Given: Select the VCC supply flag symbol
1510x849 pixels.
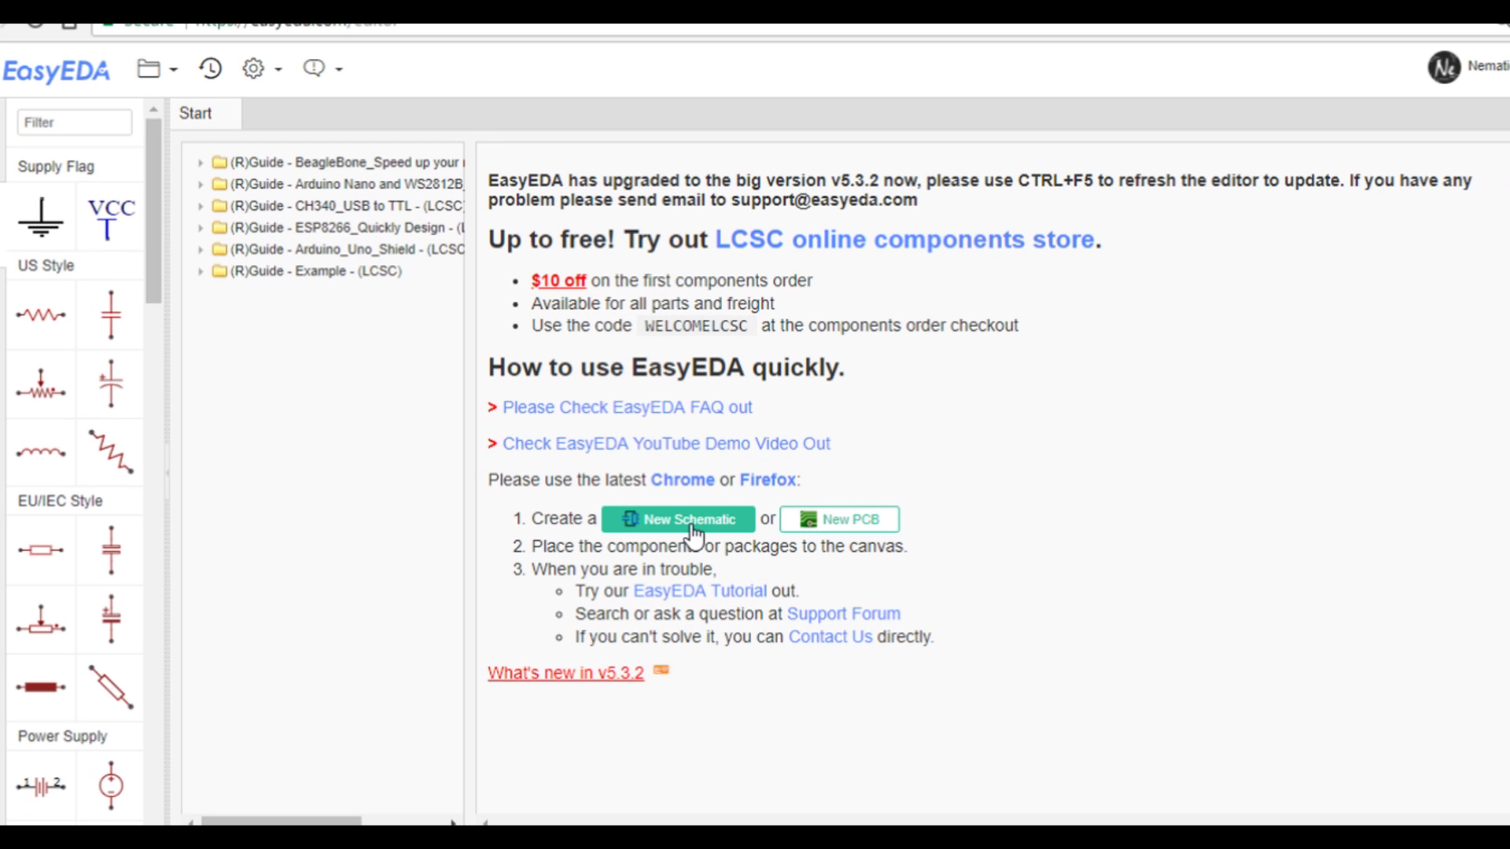Looking at the screenshot, I should [x=111, y=218].
